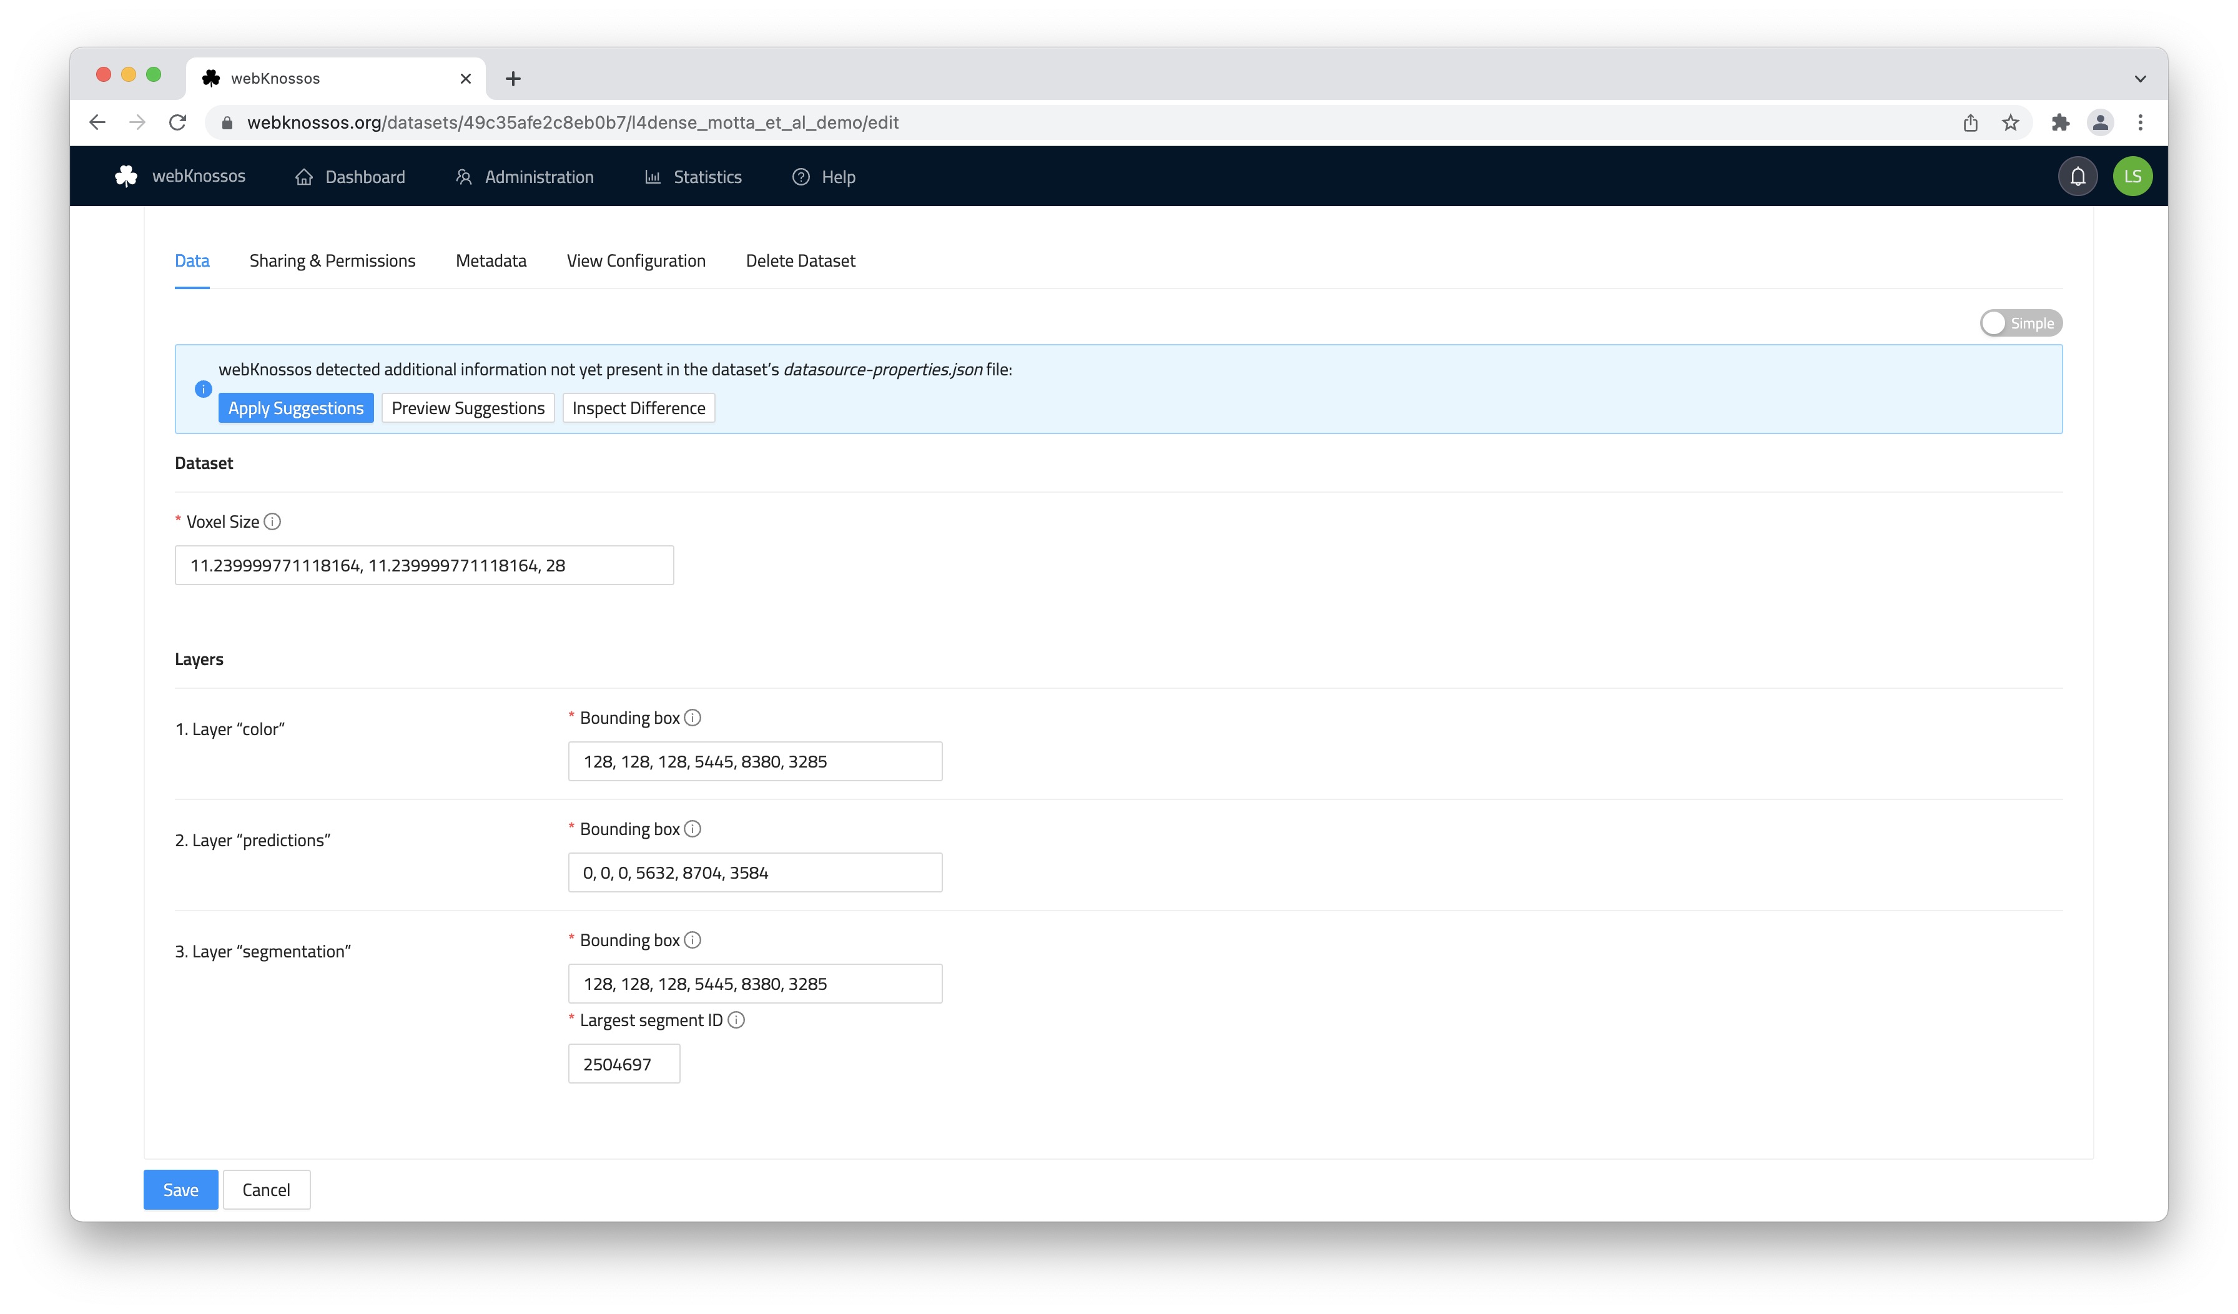This screenshot has height=1314, width=2238.
Task: Expand the tab search chevron
Action: pos(2141,78)
